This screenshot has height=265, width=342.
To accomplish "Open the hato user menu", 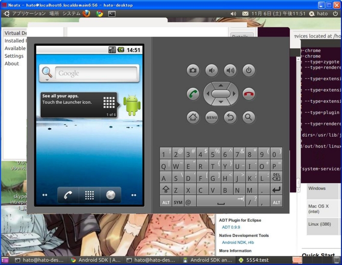I will 318,14.
